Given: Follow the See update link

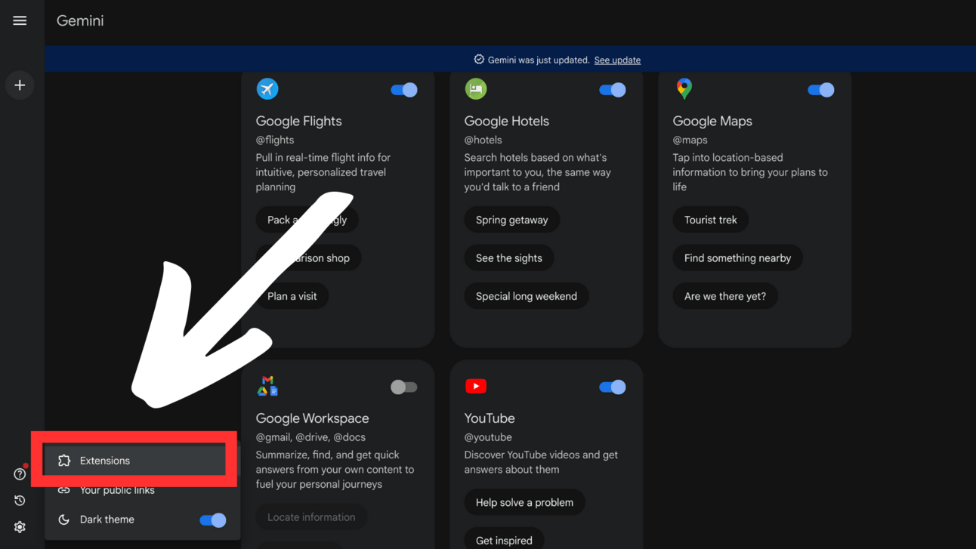Looking at the screenshot, I should (x=617, y=60).
